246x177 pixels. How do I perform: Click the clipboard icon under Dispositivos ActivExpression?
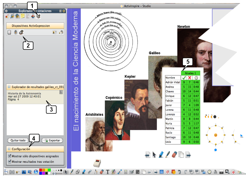tap(9, 33)
